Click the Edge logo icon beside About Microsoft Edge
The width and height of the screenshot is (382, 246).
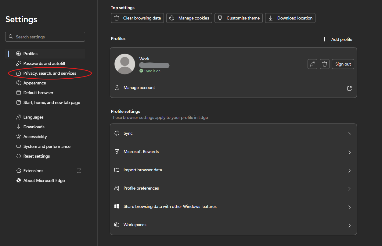(18, 180)
